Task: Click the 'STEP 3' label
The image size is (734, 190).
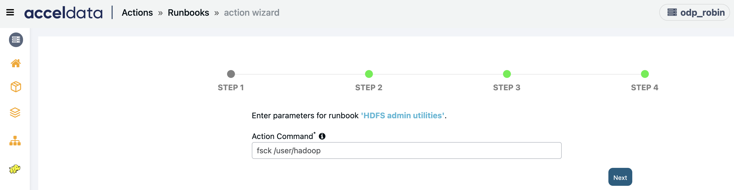Action: coord(507,87)
